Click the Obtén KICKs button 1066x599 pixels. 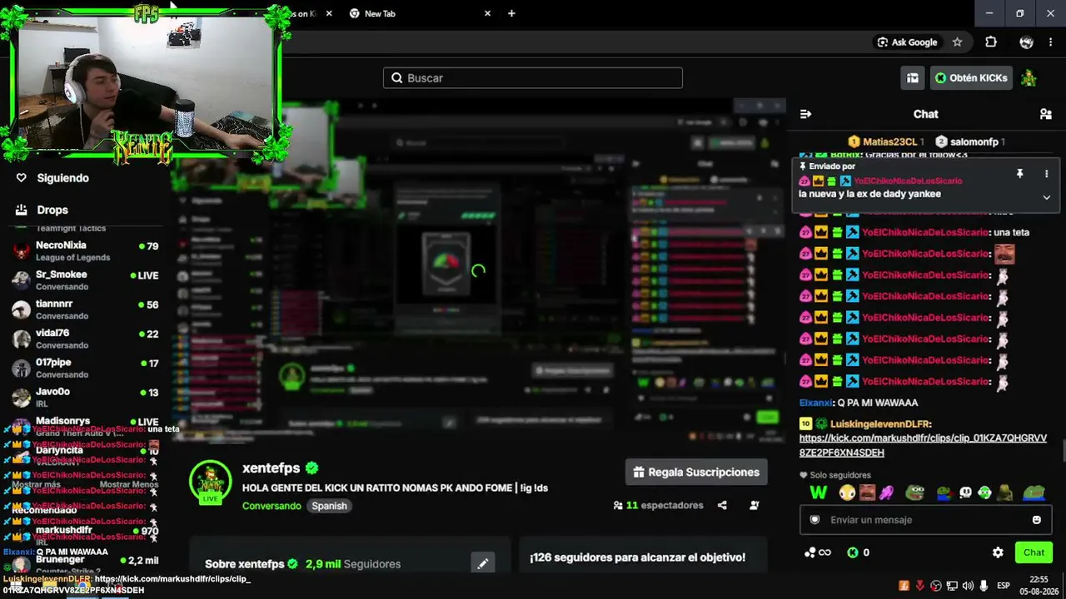click(x=971, y=78)
